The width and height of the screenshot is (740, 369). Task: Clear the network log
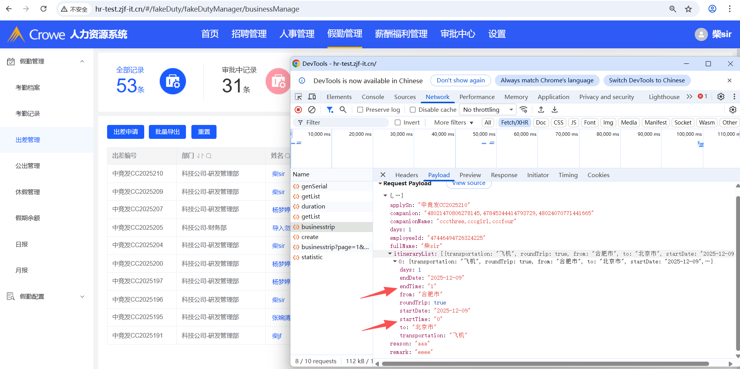[x=312, y=110]
